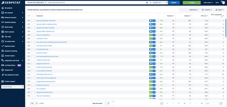The width and height of the screenshot is (227, 107).
Task: Click the Batch analysis icon
Action: tap(2, 32)
